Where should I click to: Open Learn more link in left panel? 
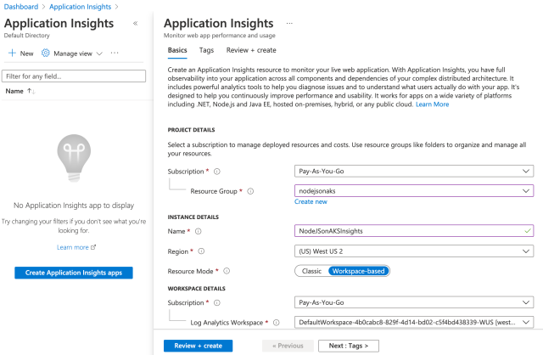[73, 247]
